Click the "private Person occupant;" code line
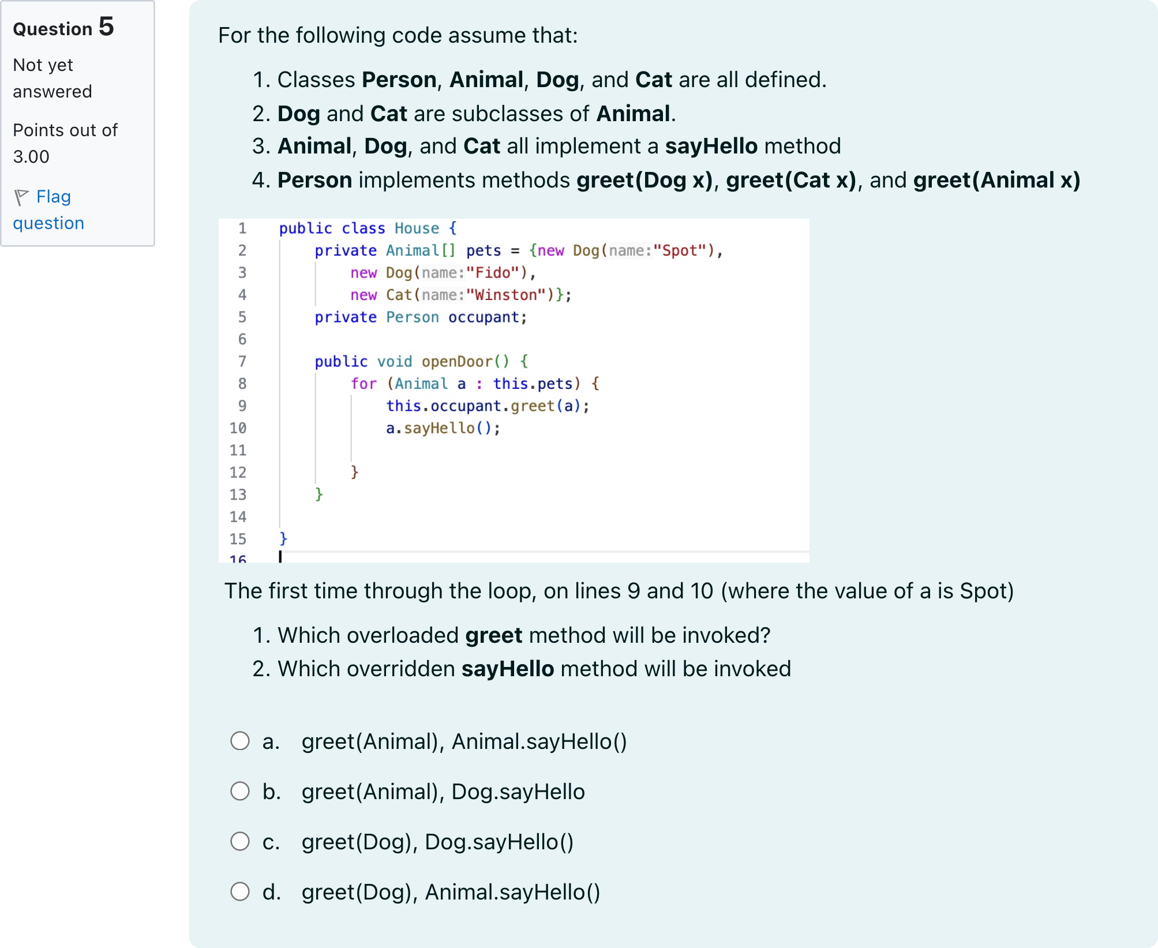The width and height of the screenshot is (1158, 948). point(421,317)
